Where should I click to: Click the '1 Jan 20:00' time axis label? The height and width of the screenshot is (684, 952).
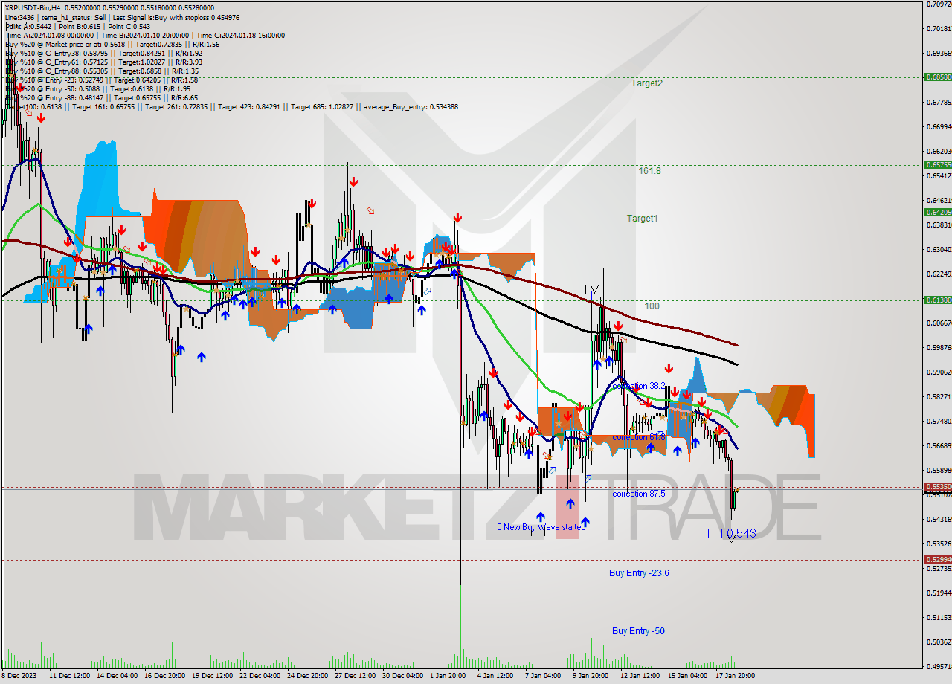point(448,676)
